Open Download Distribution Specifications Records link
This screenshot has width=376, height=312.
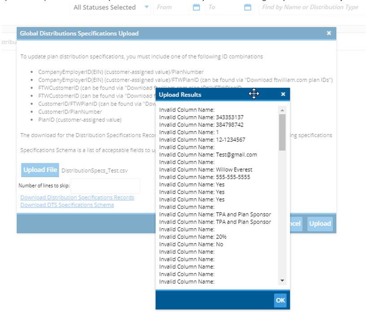click(x=77, y=198)
